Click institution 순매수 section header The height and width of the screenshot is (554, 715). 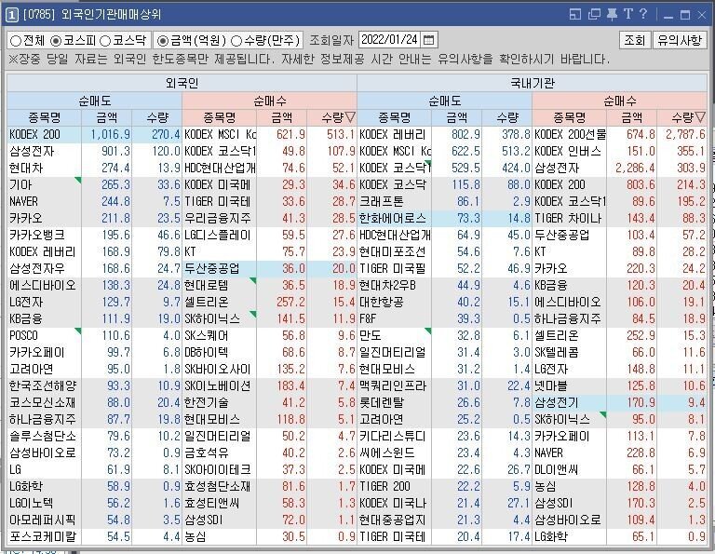(620, 101)
